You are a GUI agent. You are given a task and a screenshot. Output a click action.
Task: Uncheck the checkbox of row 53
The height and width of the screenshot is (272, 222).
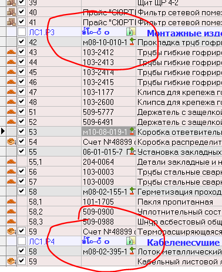click(22, 131)
